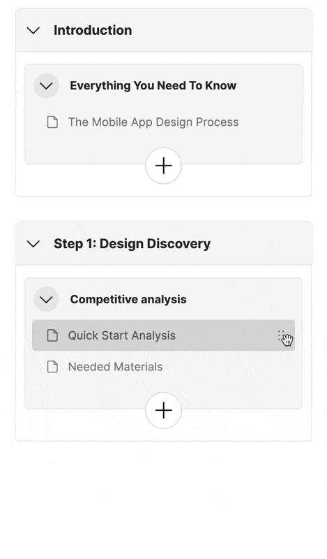
Task: Click the Mobile App Design Process document icon
Action: click(53, 122)
